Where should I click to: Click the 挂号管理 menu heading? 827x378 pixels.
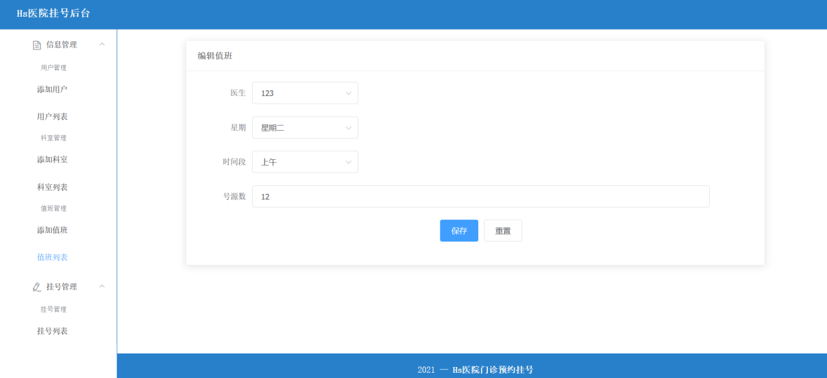pos(62,287)
